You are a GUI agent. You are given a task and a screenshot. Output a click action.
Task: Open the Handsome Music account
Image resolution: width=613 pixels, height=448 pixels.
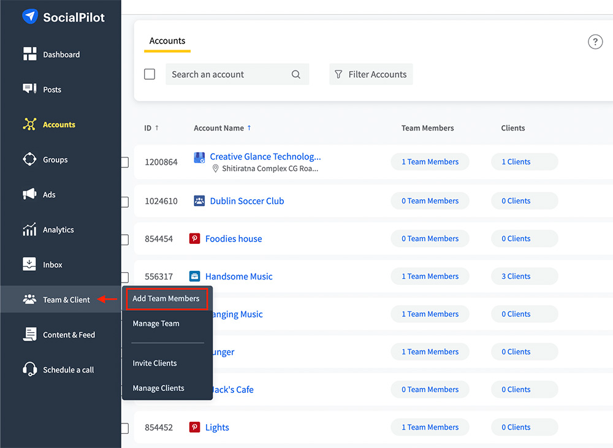coord(239,276)
